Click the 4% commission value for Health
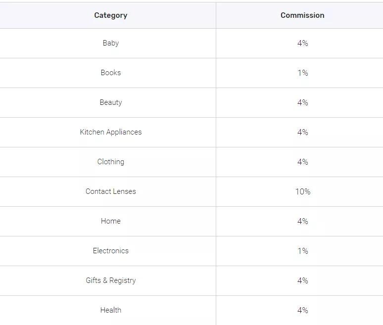 click(x=303, y=310)
